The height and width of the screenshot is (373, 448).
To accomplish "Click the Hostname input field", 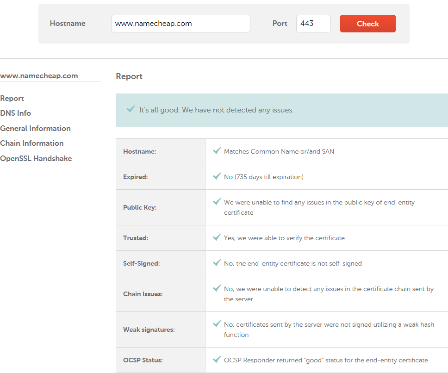I will [180, 24].
